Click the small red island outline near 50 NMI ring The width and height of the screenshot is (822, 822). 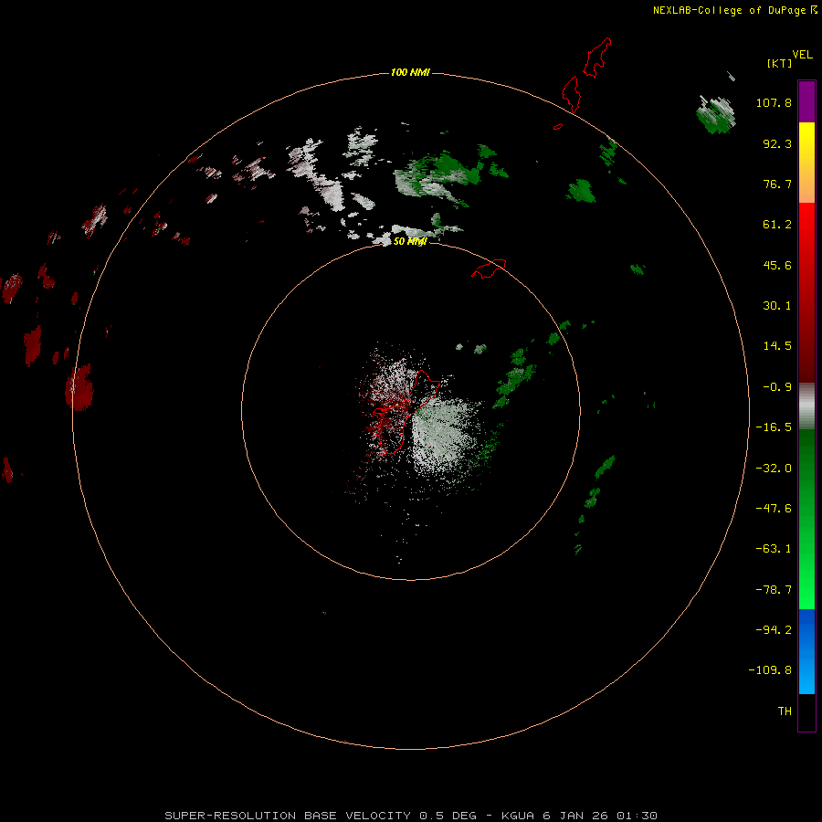tap(489, 269)
